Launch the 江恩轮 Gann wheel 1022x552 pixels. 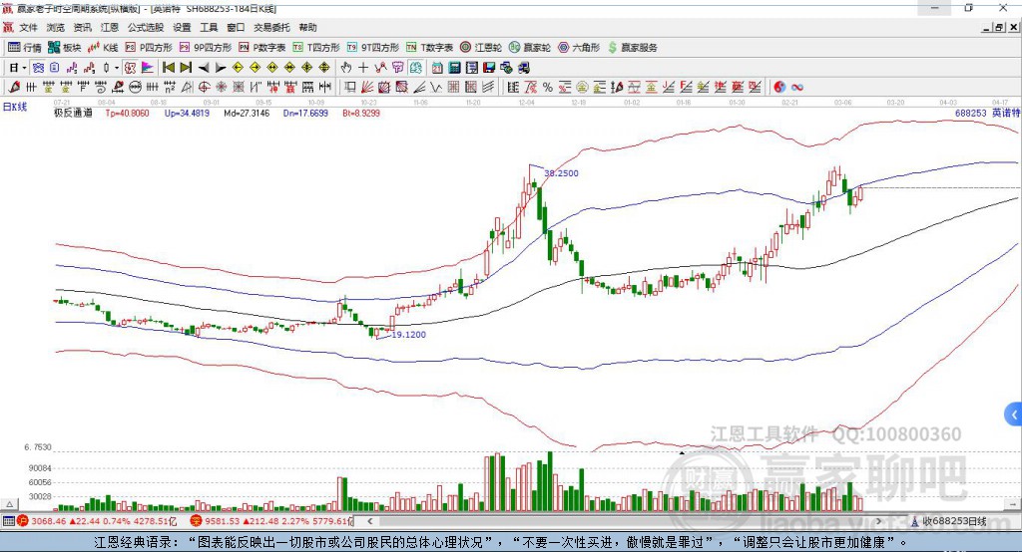(481, 48)
